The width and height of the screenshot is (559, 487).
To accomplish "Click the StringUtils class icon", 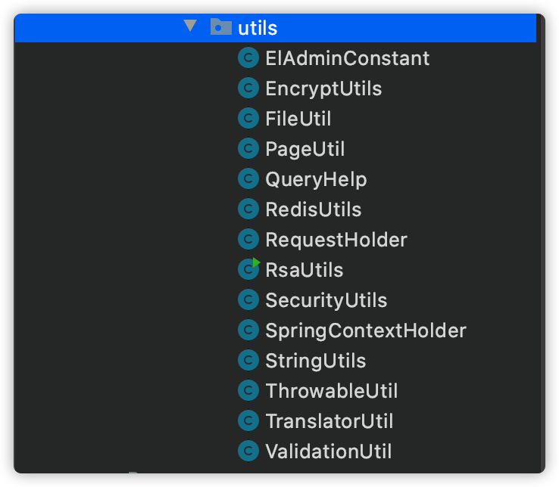I will [248, 360].
